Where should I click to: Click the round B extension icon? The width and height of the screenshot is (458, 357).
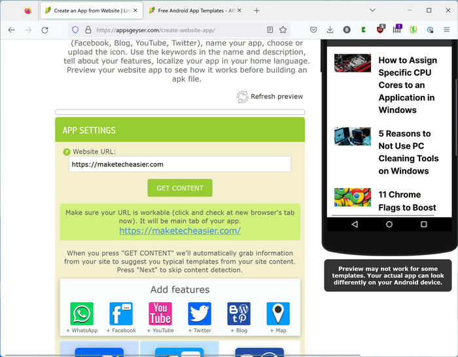[x=347, y=30]
